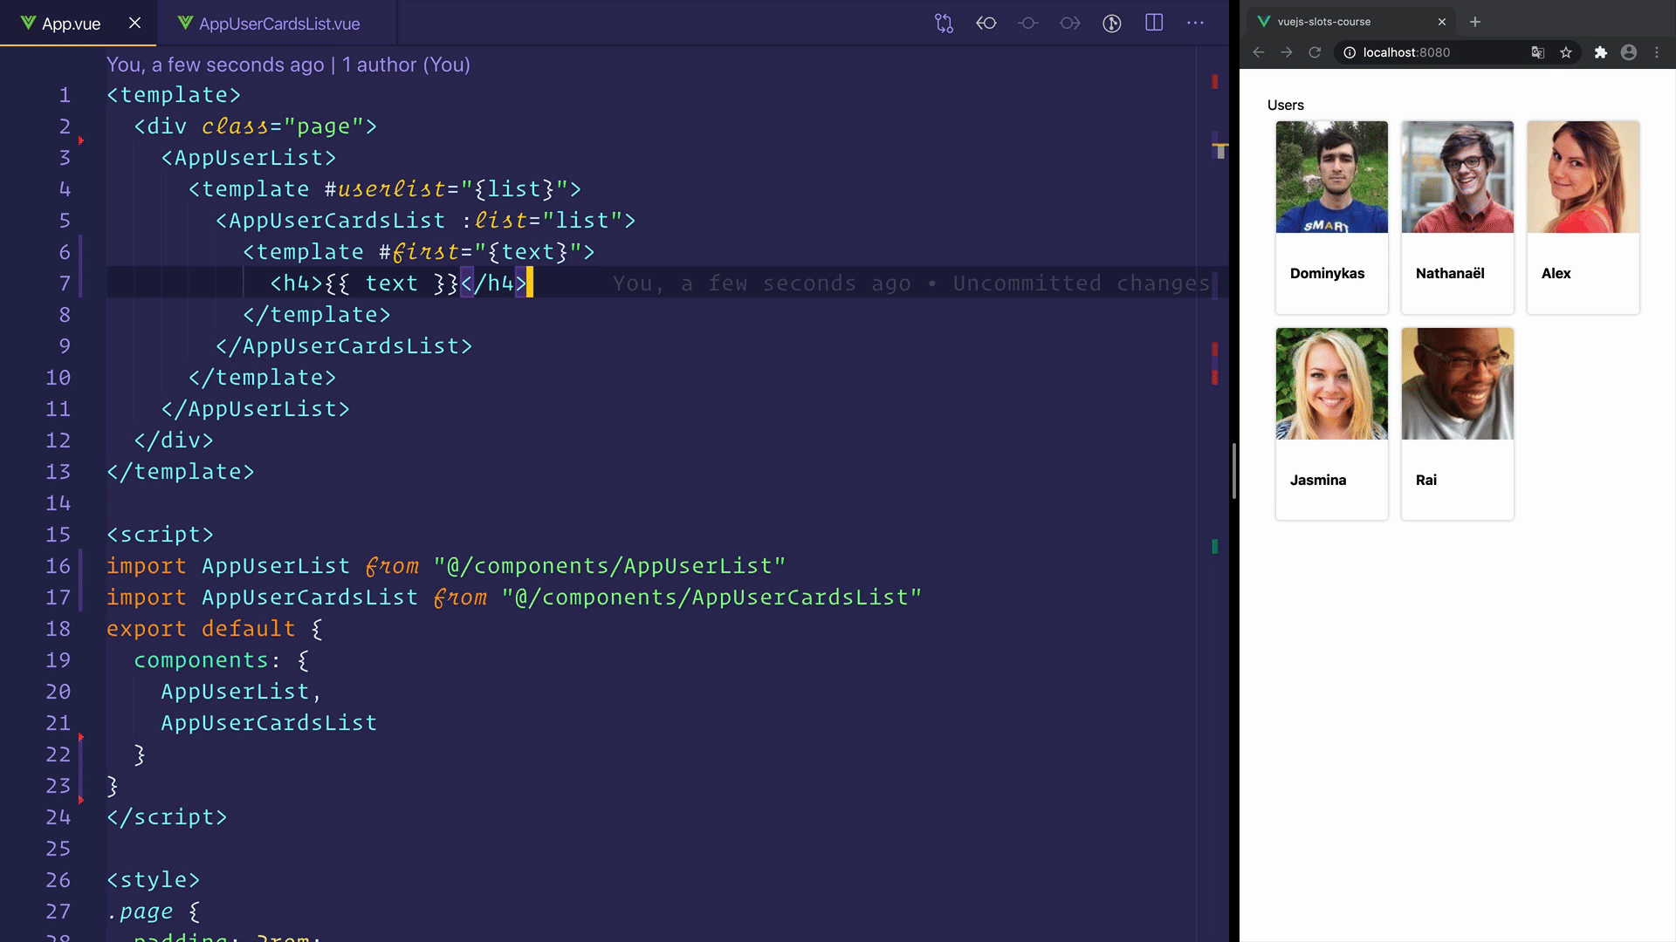This screenshot has width=1676, height=942.
Task: Go back in the browser
Action: click(x=1259, y=52)
